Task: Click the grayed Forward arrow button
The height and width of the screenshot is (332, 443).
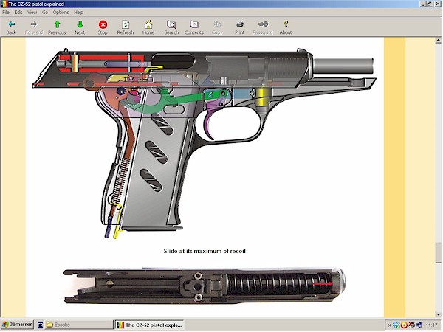Action: tap(34, 27)
